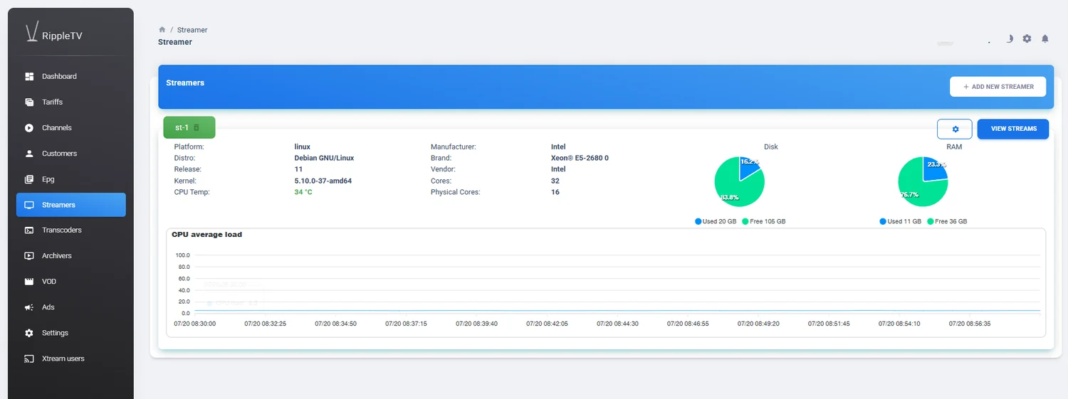Click the 23.3% used slice of RAM pie
The width and height of the screenshot is (1068, 399).
tap(933, 168)
